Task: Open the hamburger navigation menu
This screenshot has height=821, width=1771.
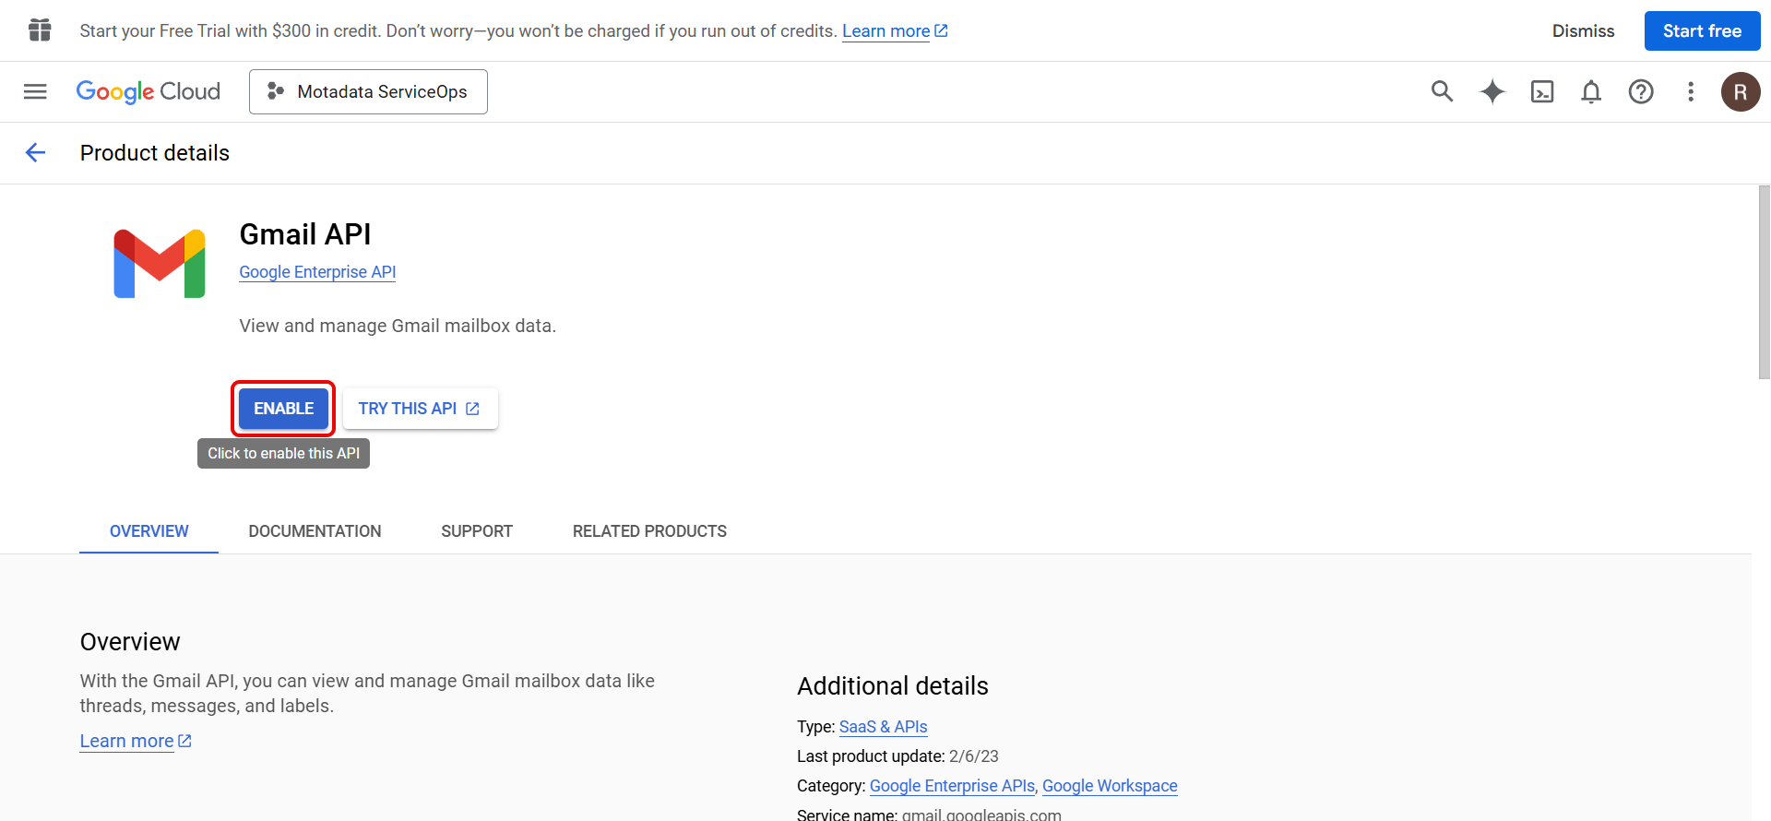Action: pos(35,91)
